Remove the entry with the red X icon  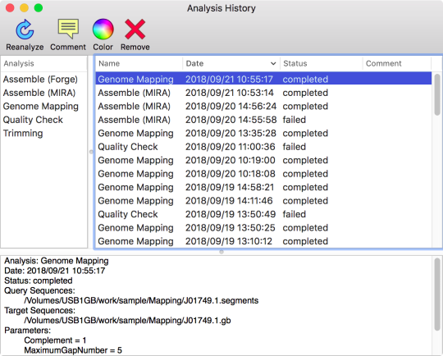(x=135, y=29)
